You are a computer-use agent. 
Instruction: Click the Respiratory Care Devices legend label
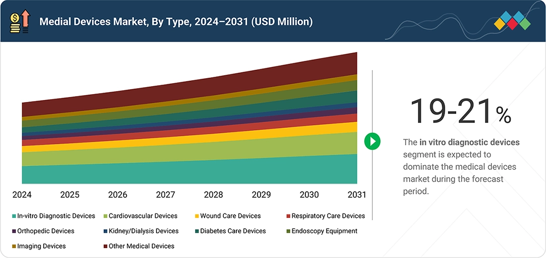click(x=329, y=216)
